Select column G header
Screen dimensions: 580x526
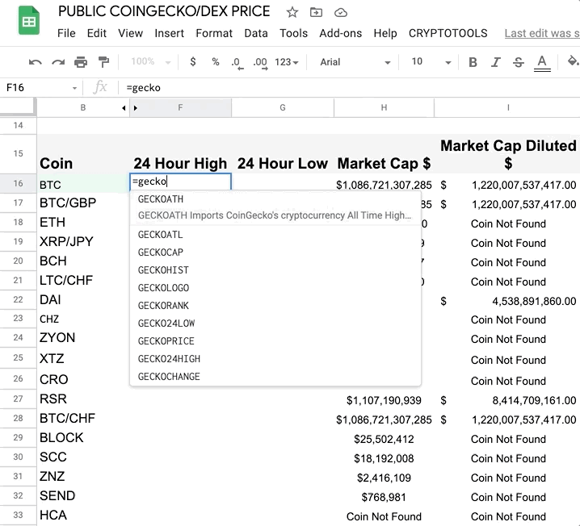pyautogui.click(x=283, y=108)
